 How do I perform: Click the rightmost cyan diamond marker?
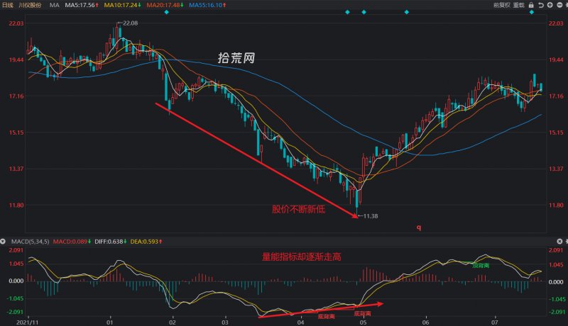coord(531,12)
